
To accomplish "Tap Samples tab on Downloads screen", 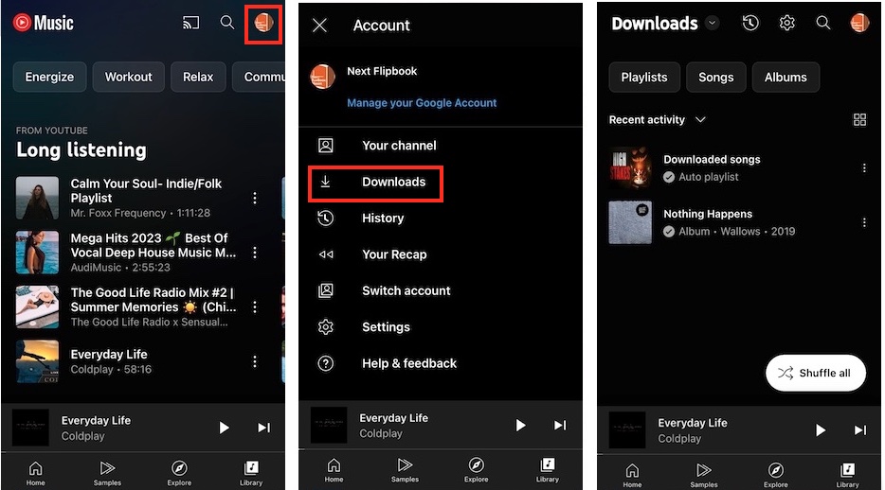I will coord(704,475).
